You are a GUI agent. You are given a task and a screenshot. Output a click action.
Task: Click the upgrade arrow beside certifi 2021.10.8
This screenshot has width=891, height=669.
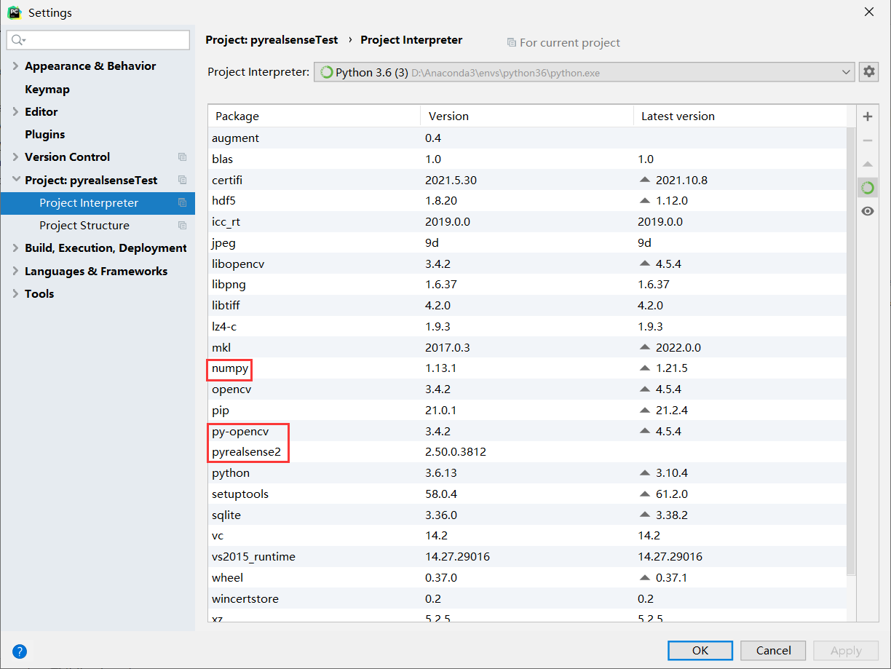click(x=643, y=179)
